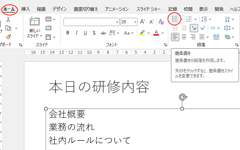Toggle Align Left paragraph button
The height and width of the screenshot is (150, 240).
coord(175,37)
